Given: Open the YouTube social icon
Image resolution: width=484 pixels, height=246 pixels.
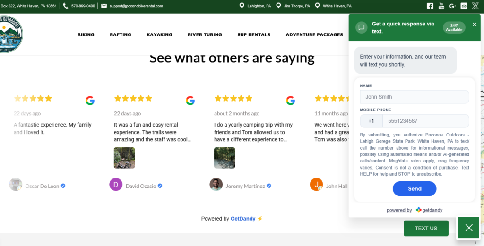Looking at the screenshot, I should pos(441,6).
